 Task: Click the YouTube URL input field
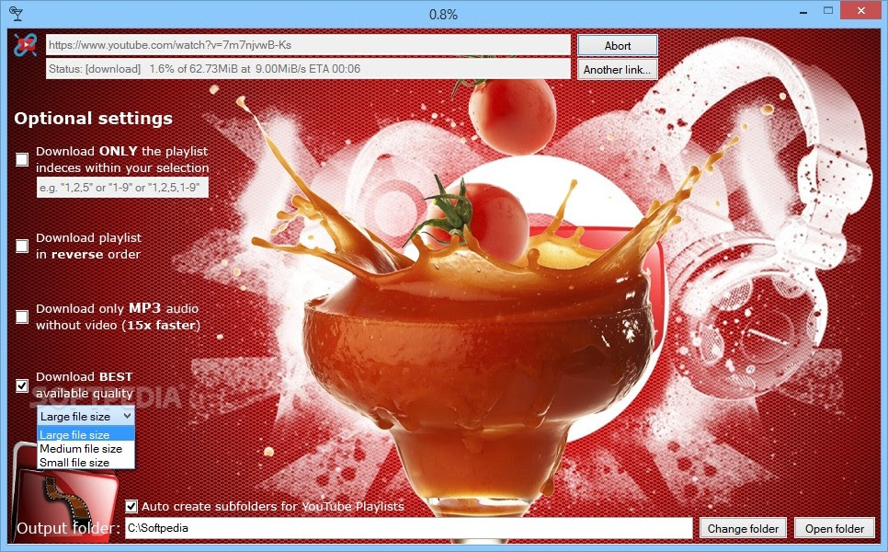(308, 45)
